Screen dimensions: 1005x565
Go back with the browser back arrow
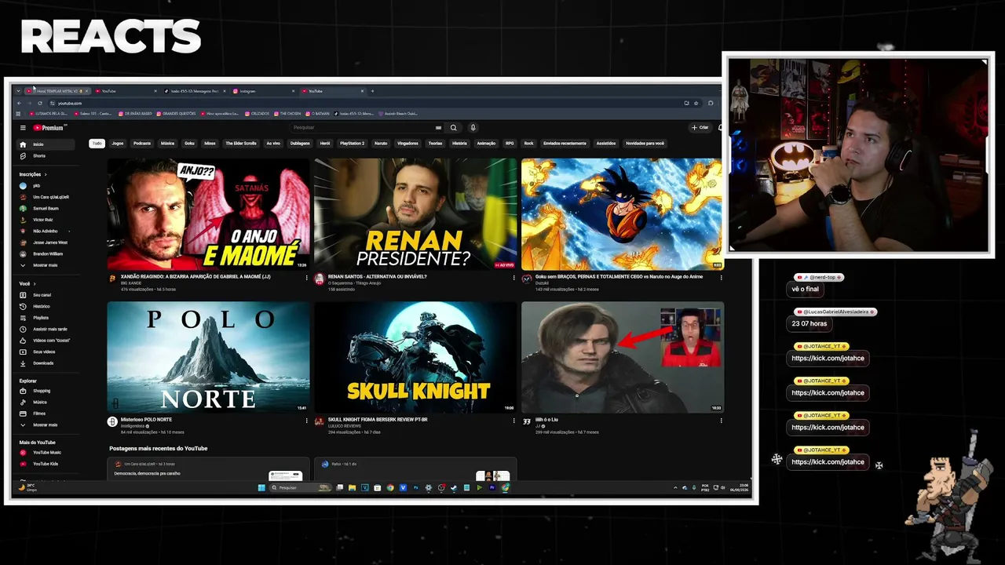pos(19,103)
